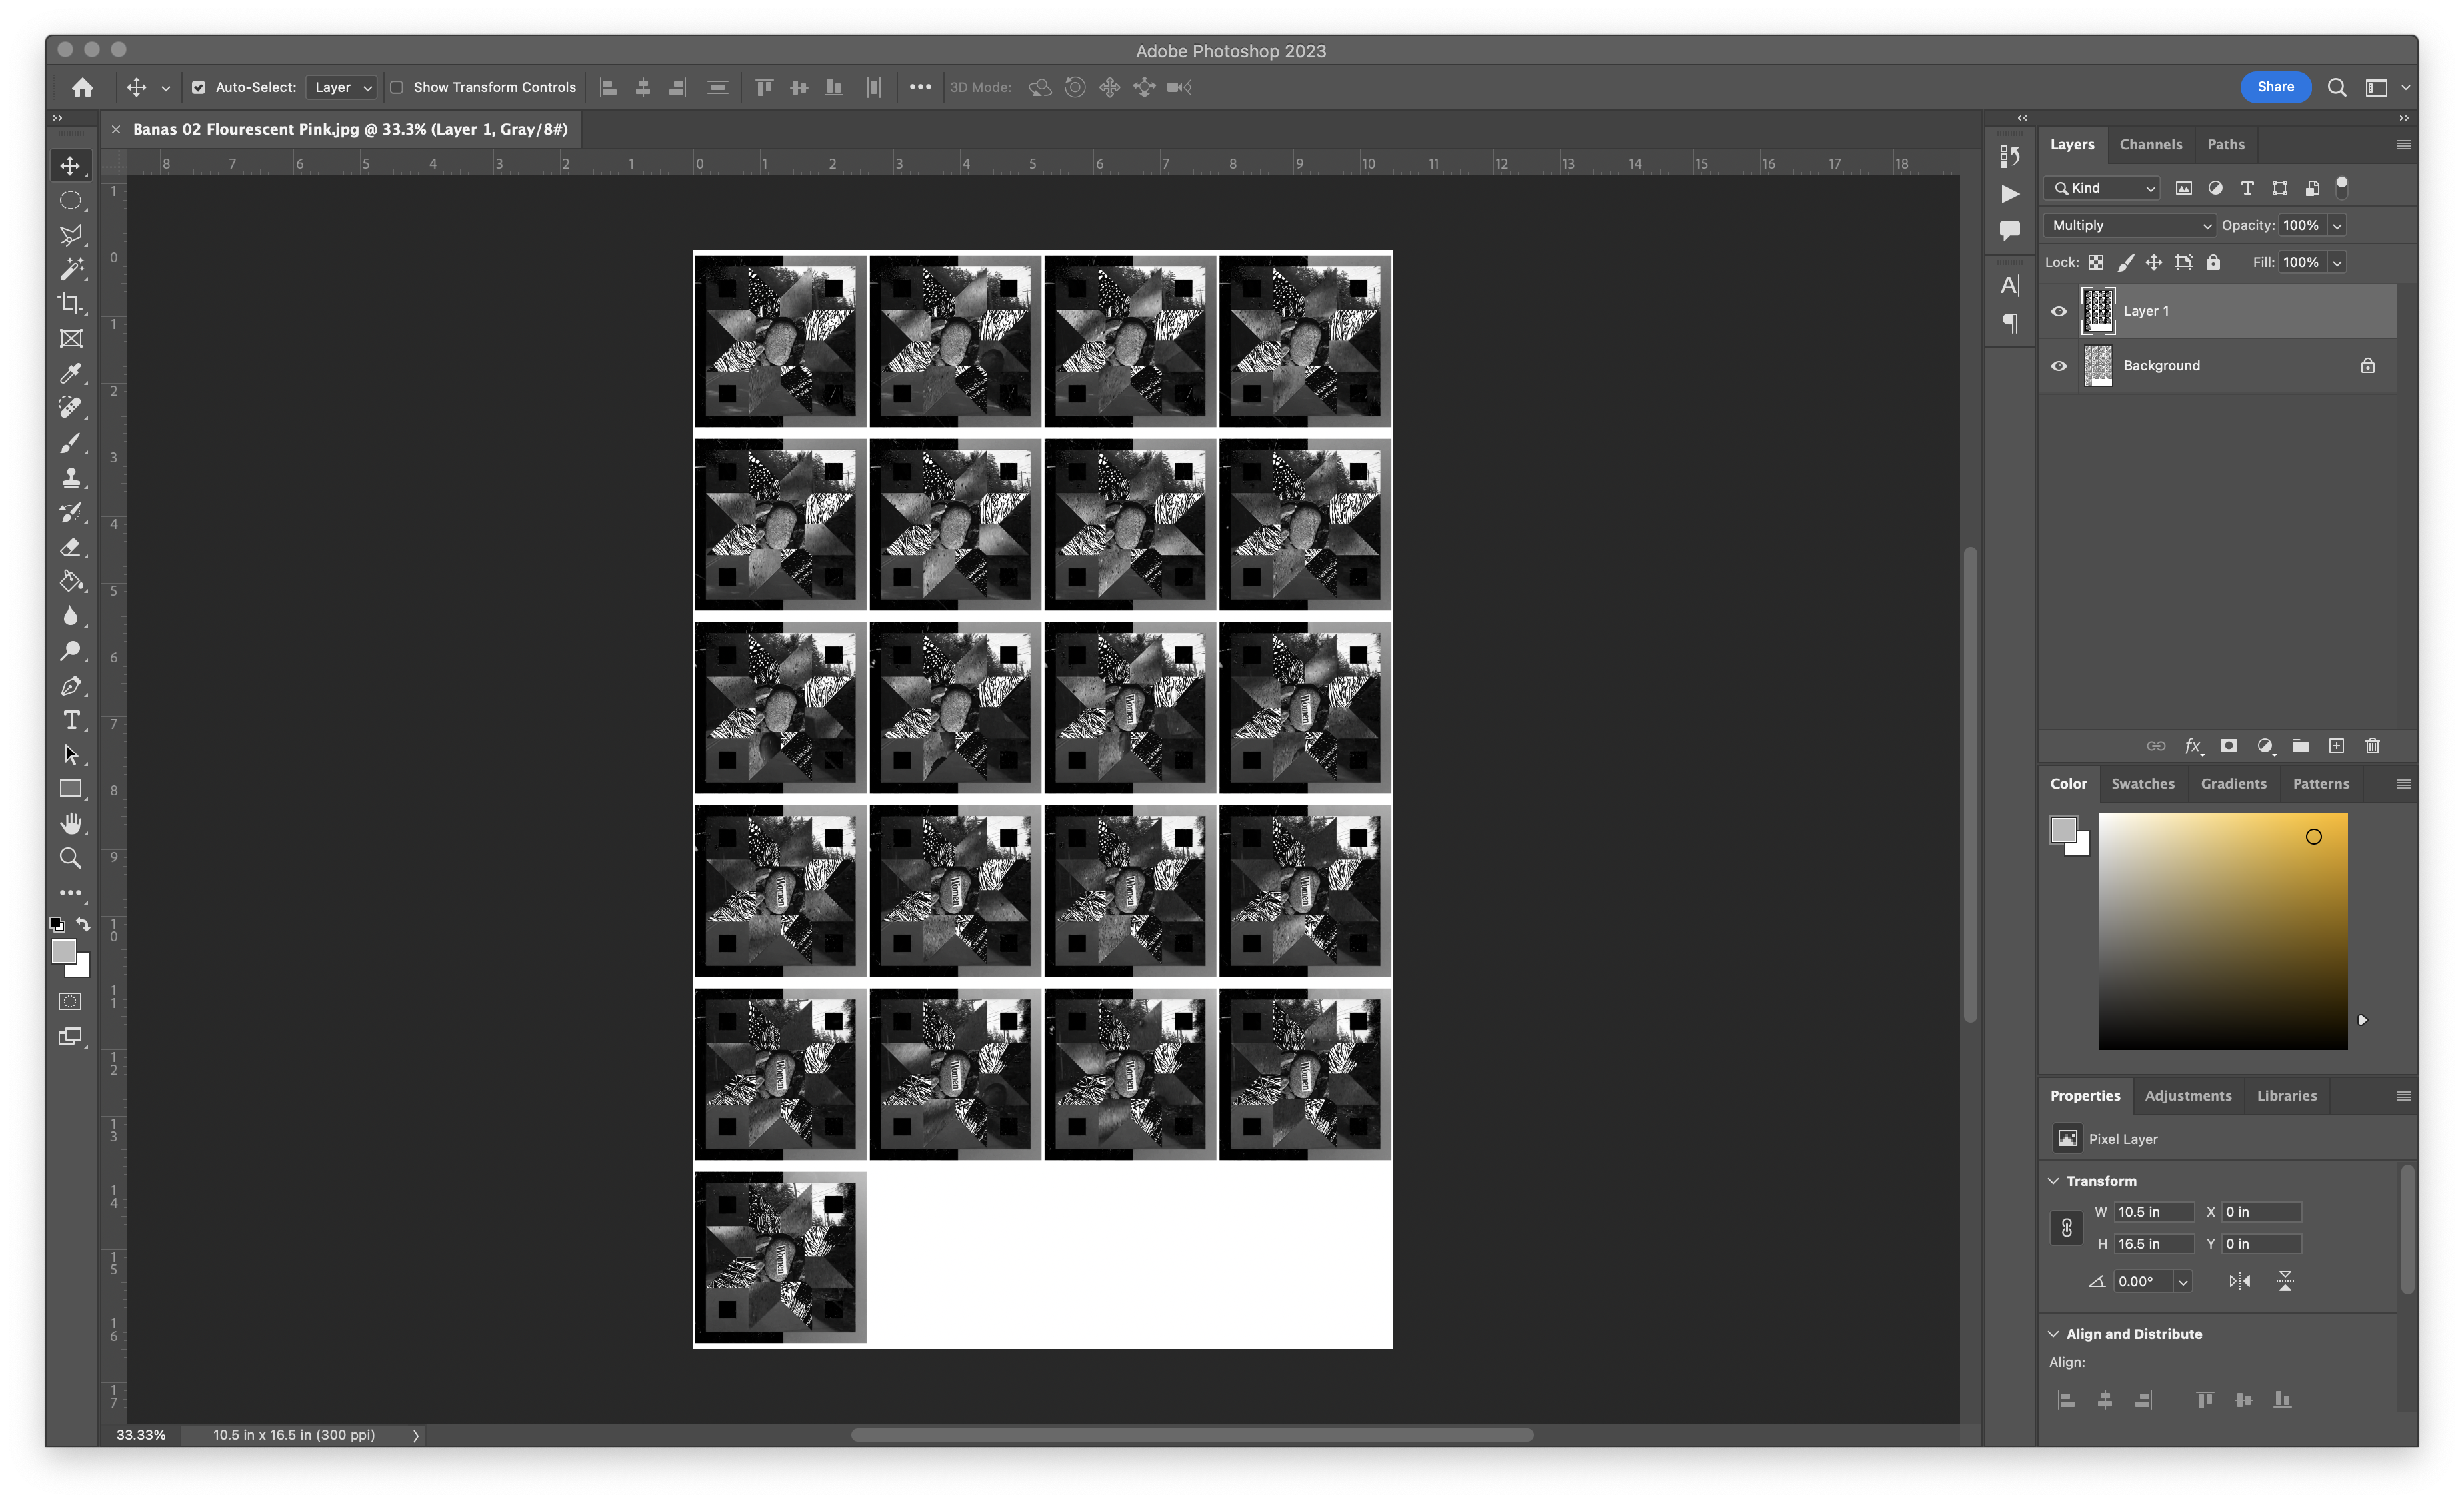This screenshot has width=2464, height=1503.
Task: Select the Clone Stamp tool
Action: (x=70, y=478)
